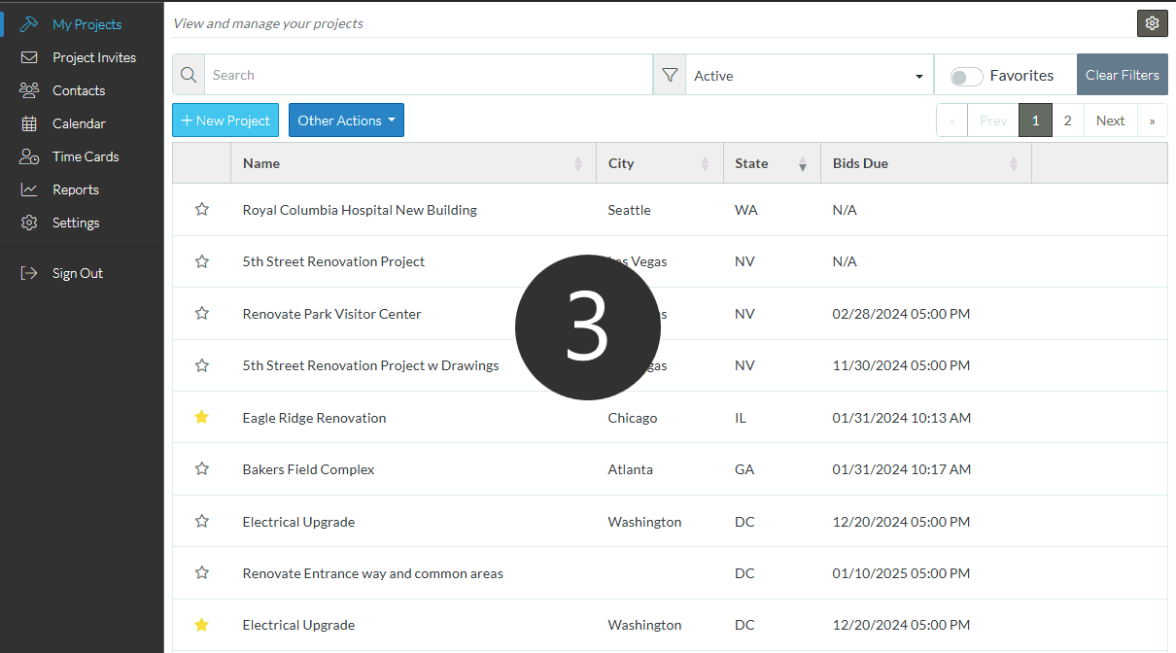Go to Next page
This screenshot has height=653, width=1176.
[1110, 120]
